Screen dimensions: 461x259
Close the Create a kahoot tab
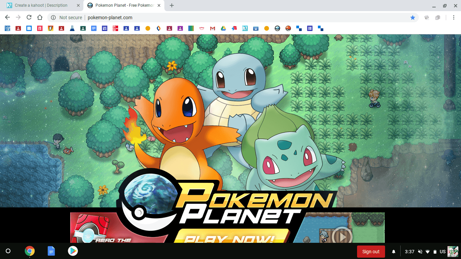78,5
